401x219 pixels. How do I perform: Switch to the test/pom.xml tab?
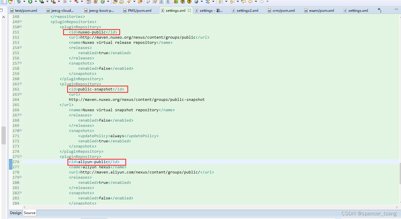pos(24,11)
